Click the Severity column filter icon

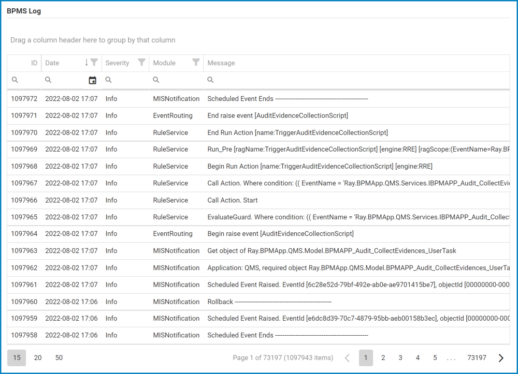[x=141, y=63]
